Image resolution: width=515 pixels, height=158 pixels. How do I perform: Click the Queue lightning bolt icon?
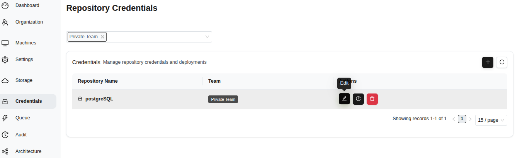[x=5, y=118]
